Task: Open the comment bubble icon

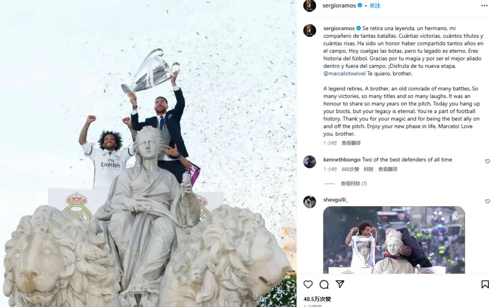Action: [x=324, y=284]
